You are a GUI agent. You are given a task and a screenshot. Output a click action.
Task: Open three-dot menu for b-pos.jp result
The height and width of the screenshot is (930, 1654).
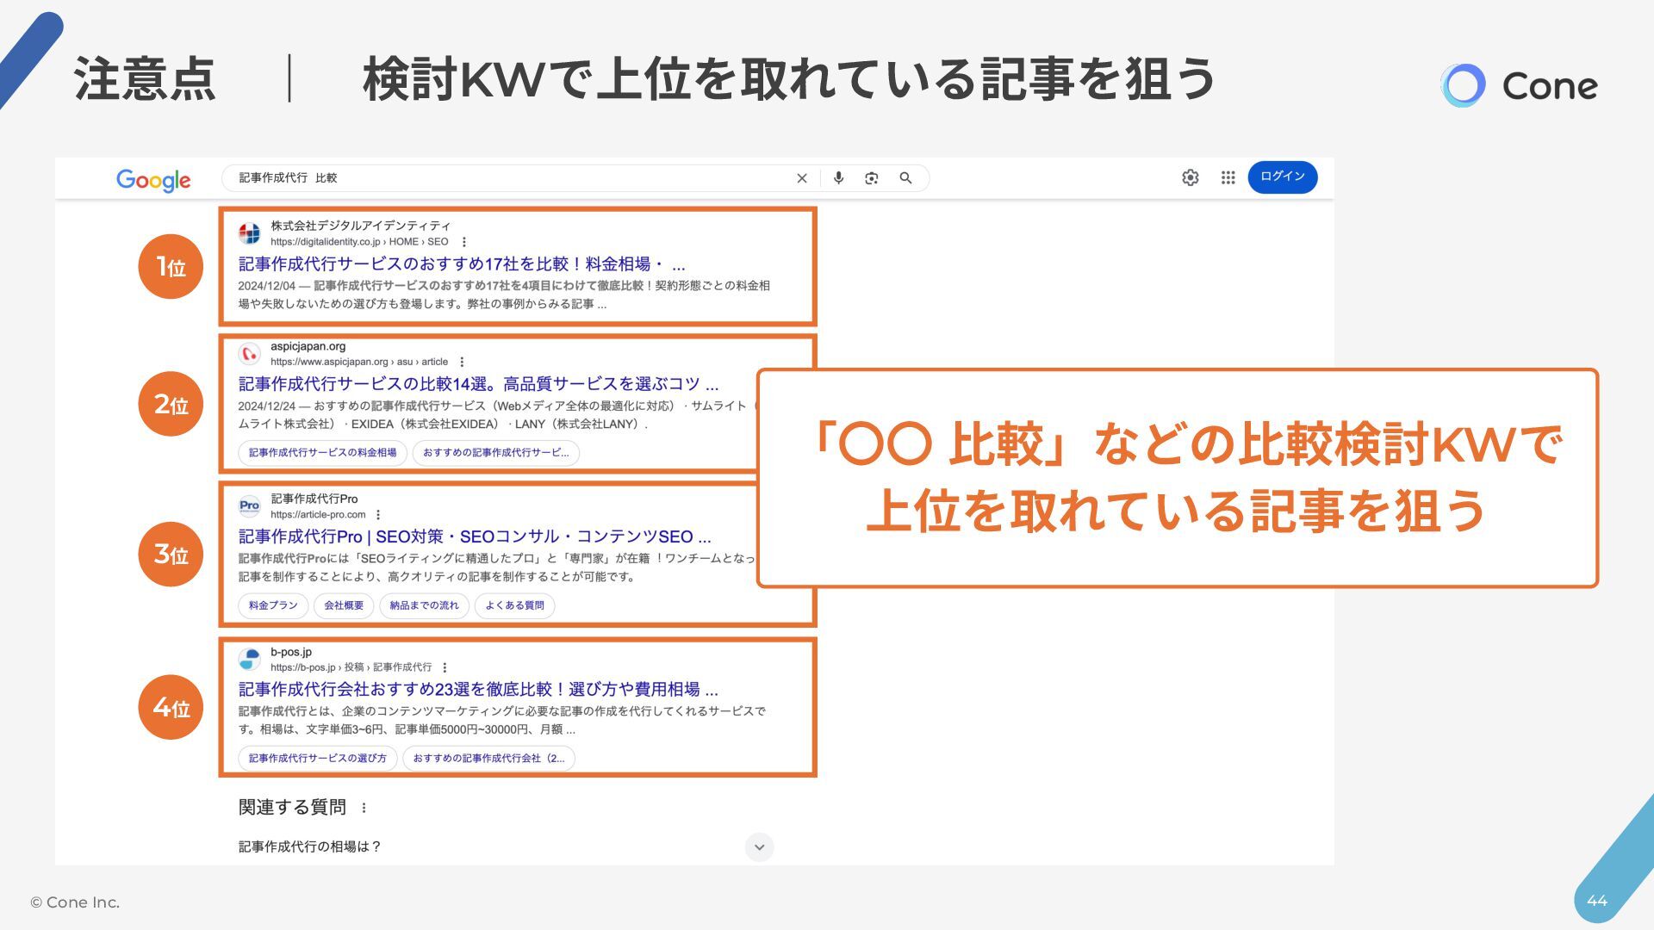tap(445, 667)
